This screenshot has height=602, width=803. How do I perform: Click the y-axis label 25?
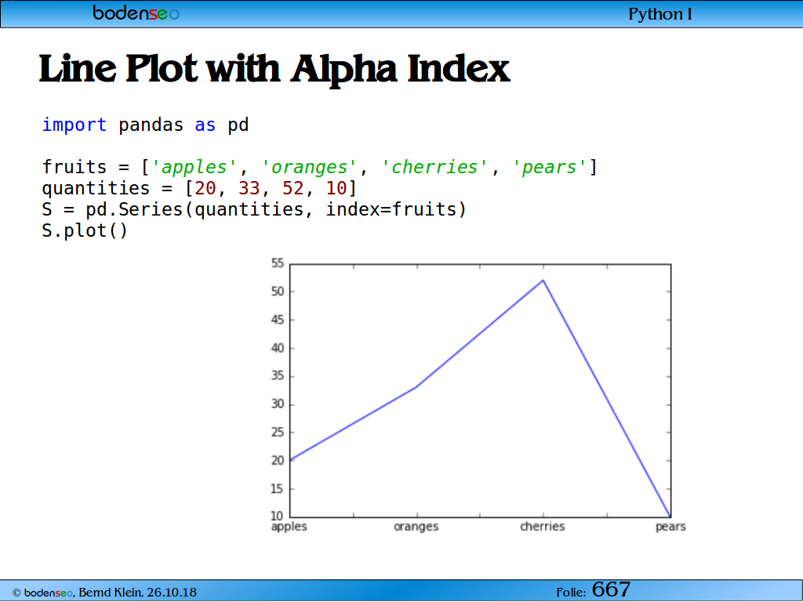(x=277, y=433)
